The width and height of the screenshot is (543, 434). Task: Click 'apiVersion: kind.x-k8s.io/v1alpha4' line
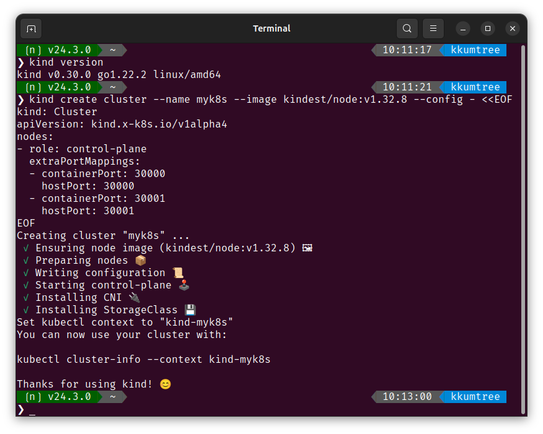(122, 124)
